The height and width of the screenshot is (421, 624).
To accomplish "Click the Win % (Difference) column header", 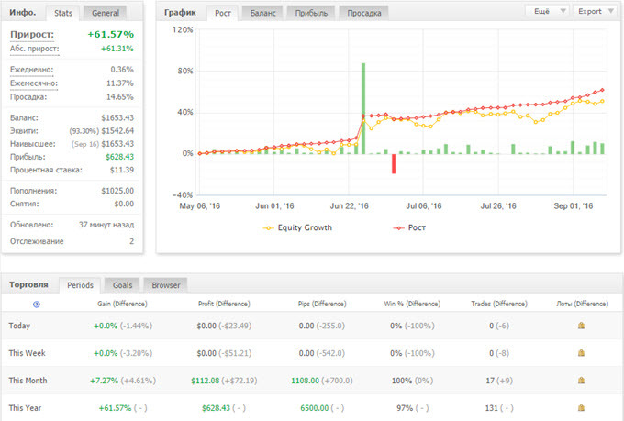I will click(x=412, y=304).
